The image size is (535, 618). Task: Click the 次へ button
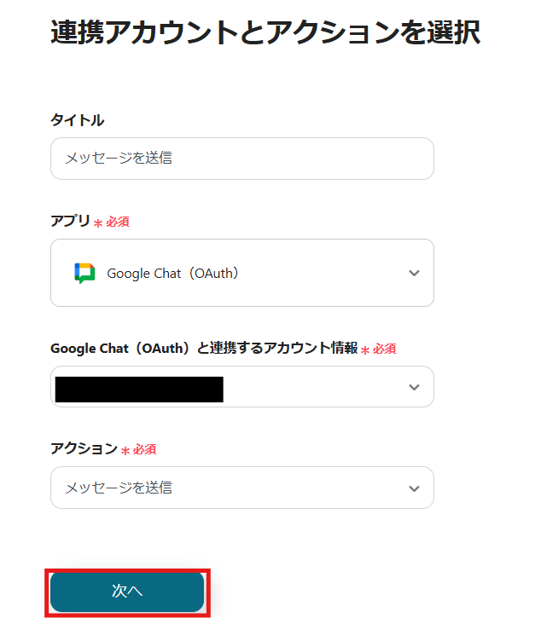click(127, 591)
